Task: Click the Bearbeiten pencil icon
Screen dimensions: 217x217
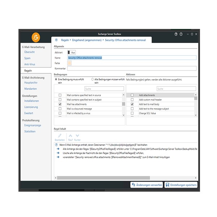Action: click(x=60, y=136)
